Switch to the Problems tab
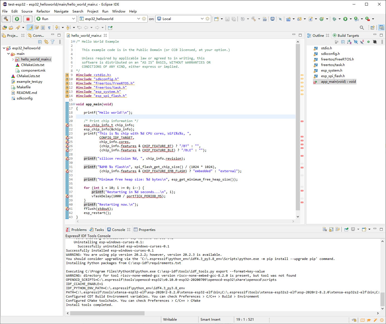386x324 pixels. click(79, 229)
